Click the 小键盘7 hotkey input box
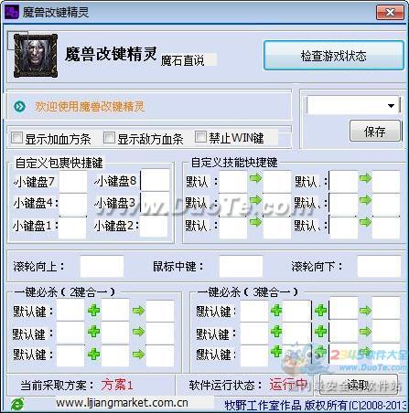This screenshot has height=413, width=409. pyautogui.click(x=72, y=182)
